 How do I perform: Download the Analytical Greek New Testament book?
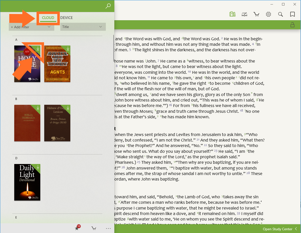point(68,48)
